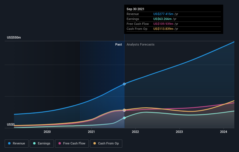Select the 2020 x-axis label
The image size is (239, 152).
[47, 132]
